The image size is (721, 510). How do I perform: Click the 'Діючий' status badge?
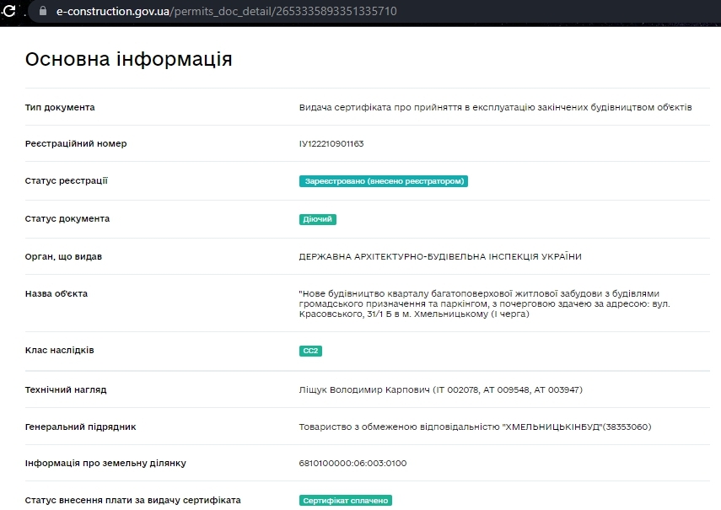[317, 219]
